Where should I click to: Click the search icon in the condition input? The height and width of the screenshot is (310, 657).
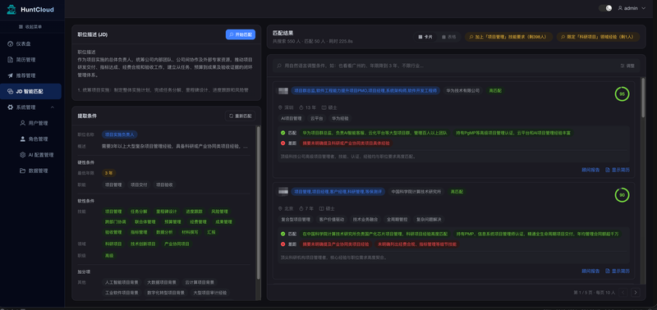pyautogui.click(x=278, y=66)
